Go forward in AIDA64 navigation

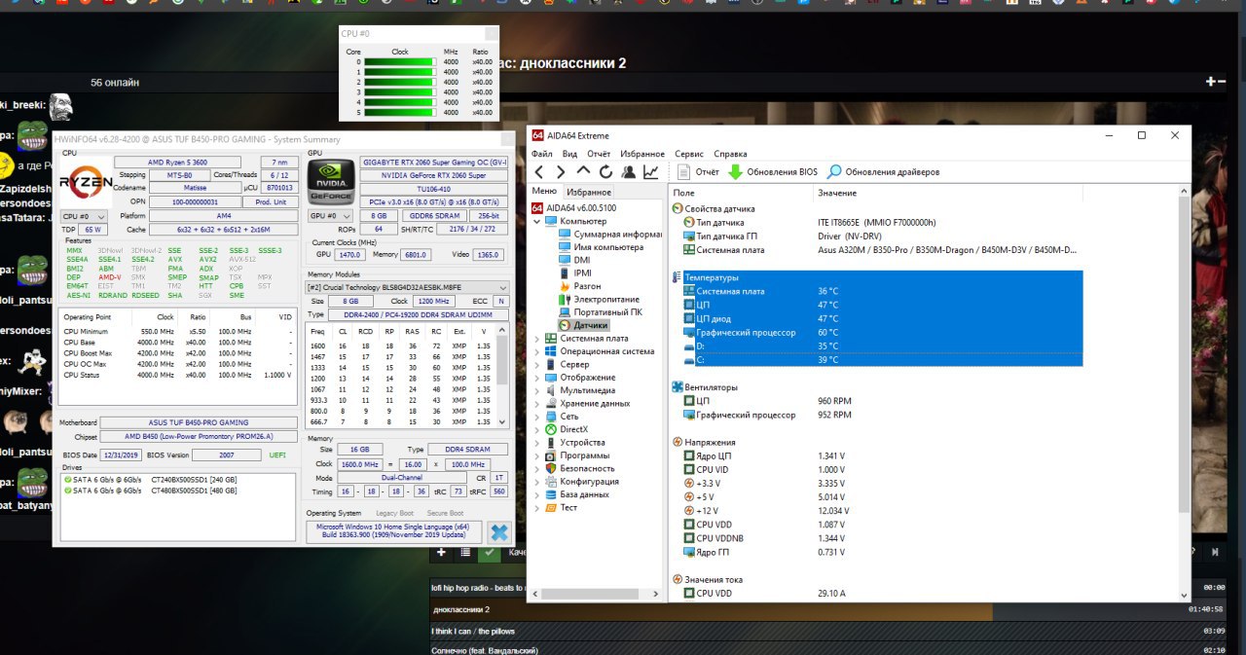561,172
